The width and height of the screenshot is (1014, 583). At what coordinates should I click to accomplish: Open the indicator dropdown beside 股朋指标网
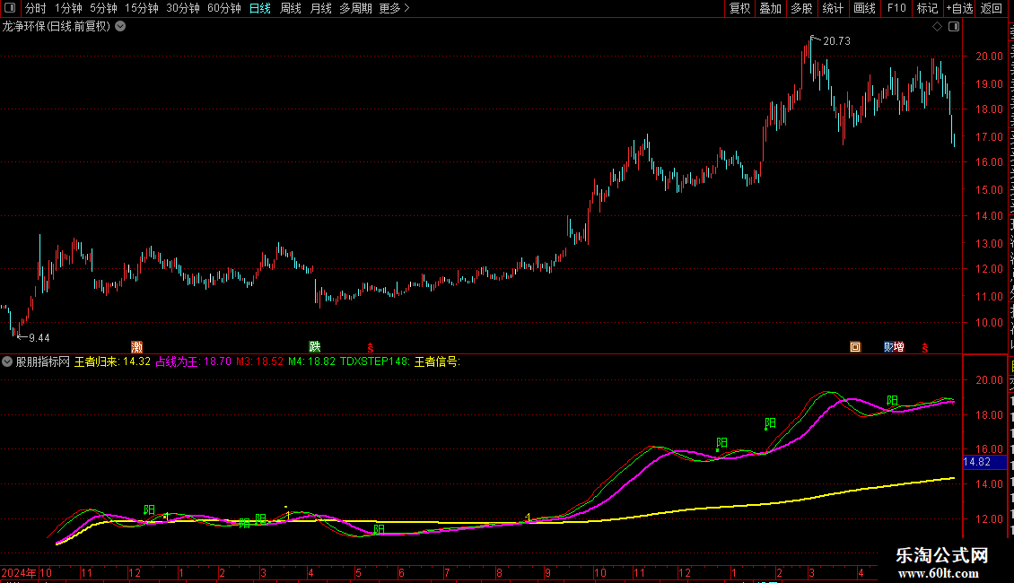[x=7, y=361]
